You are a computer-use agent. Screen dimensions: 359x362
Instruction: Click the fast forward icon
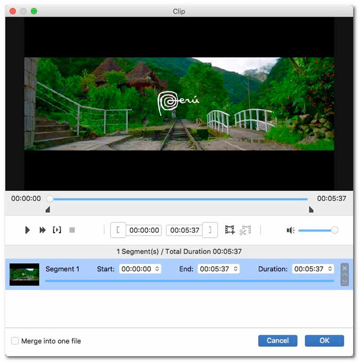point(42,230)
